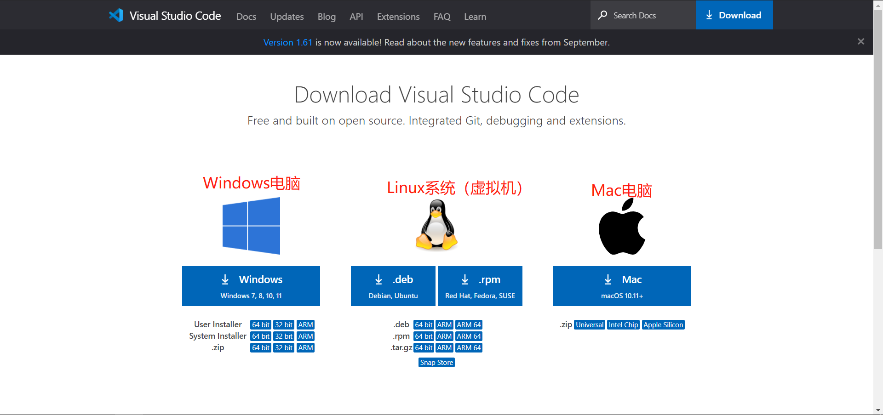Open the Version 1.61 release notes link
This screenshot has height=415, width=883.
tap(287, 42)
